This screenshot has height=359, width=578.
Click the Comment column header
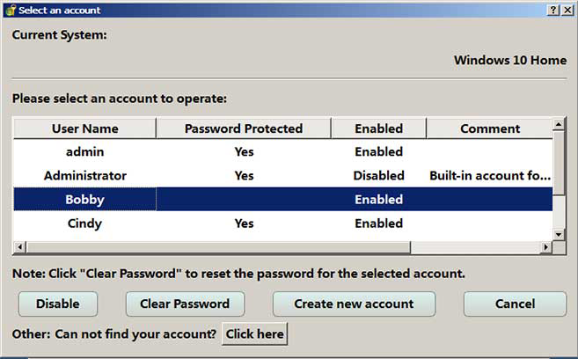point(489,128)
